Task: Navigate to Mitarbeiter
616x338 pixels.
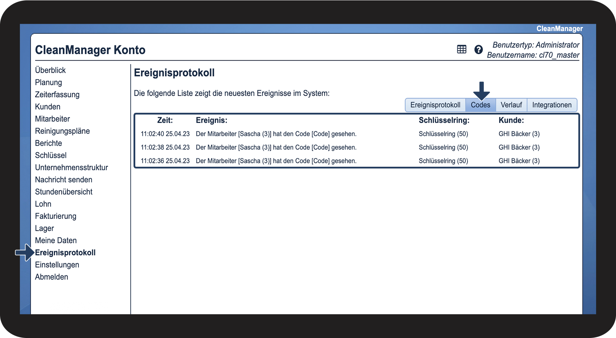Action: click(x=53, y=119)
